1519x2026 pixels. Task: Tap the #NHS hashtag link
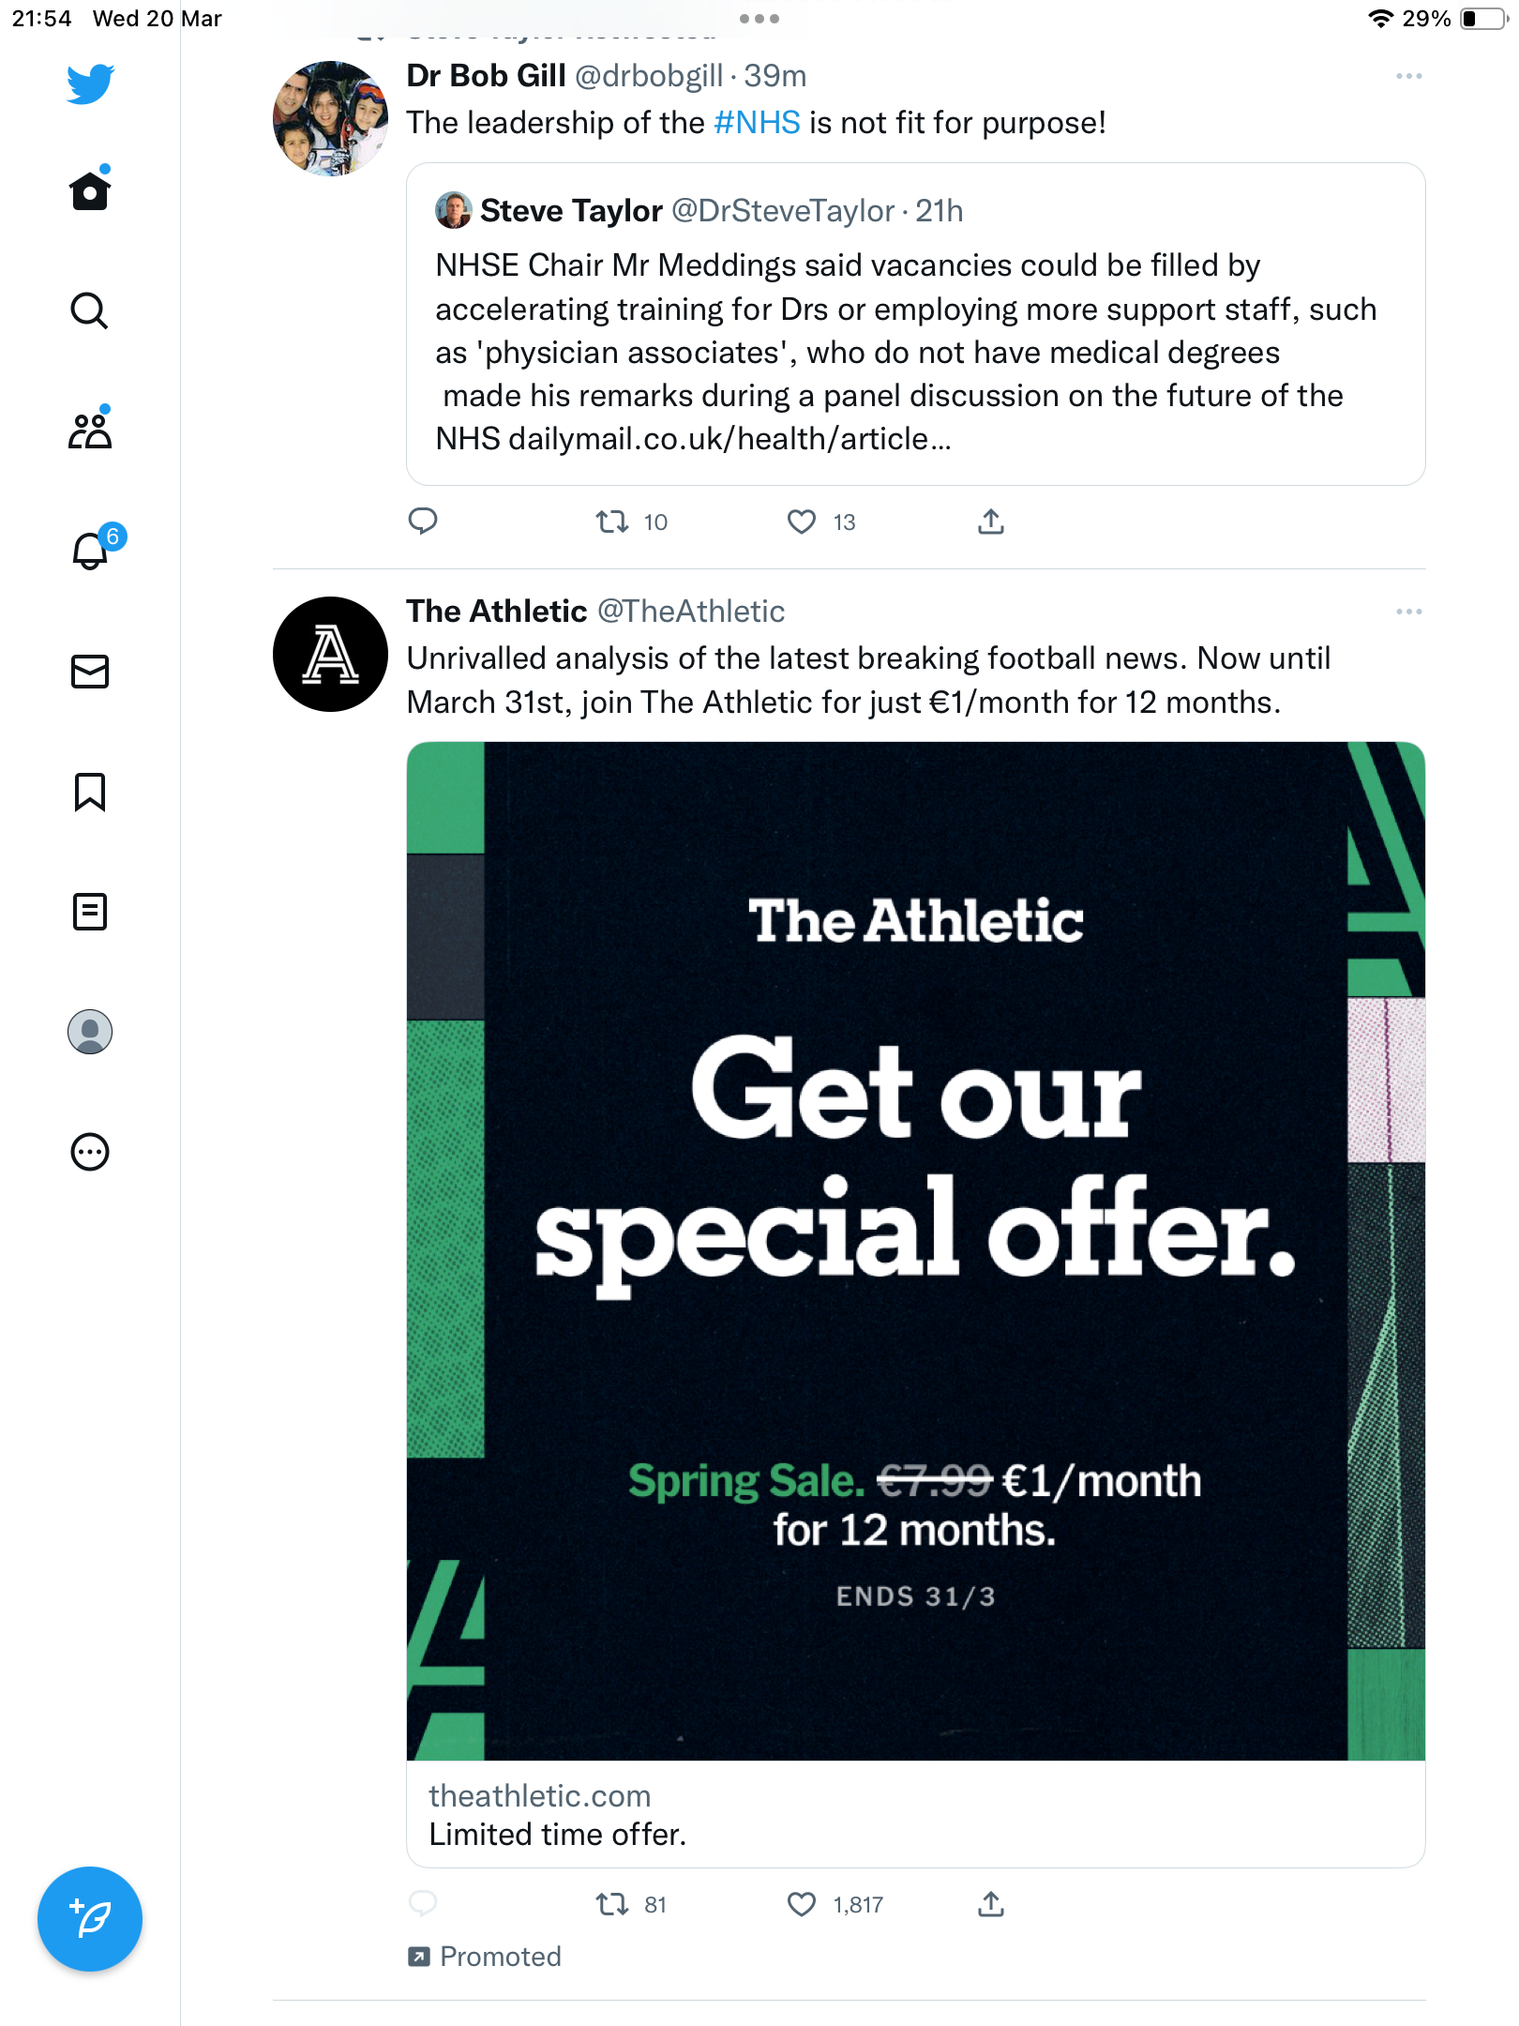pyautogui.click(x=757, y=123)
